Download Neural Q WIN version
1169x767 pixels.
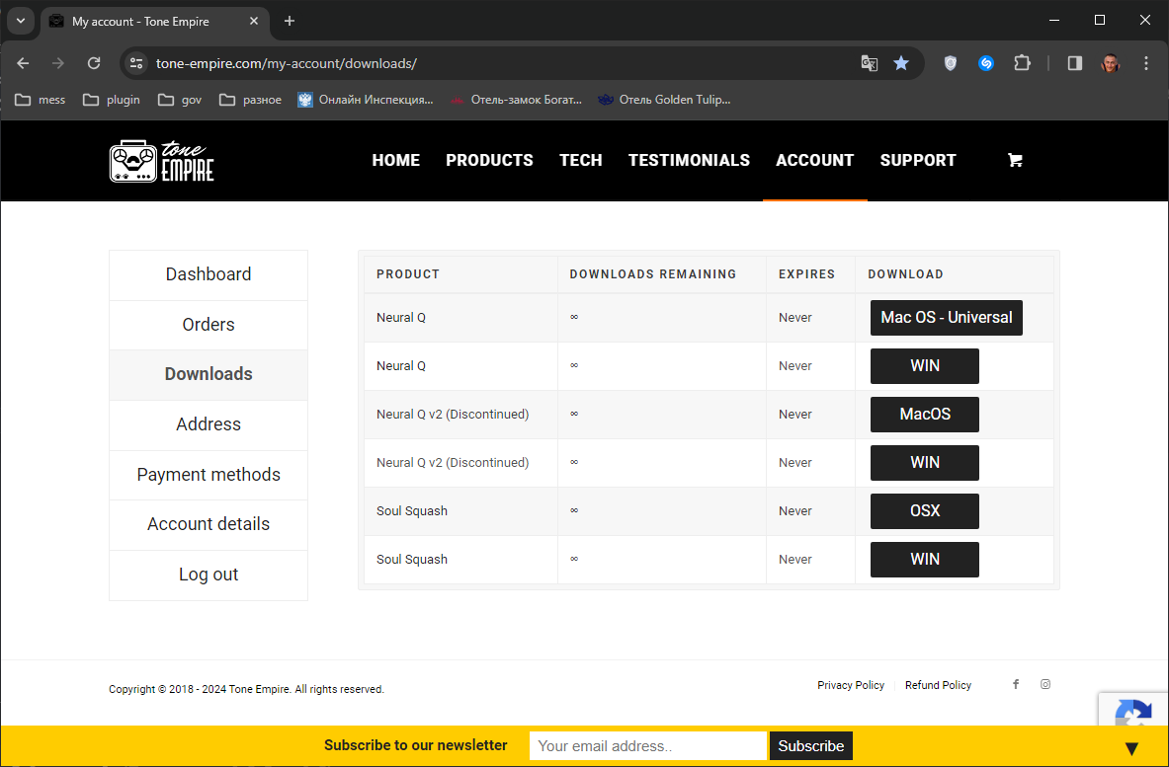click(x=925, y=365)
